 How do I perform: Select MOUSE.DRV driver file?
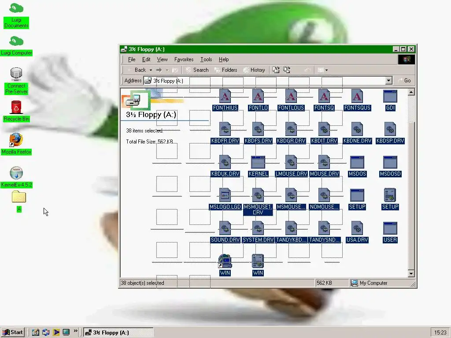click(x=324, y=166)
